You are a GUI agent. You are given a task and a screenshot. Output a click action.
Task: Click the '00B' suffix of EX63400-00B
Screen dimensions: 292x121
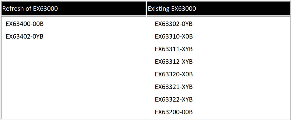click(x=38, y=24)
